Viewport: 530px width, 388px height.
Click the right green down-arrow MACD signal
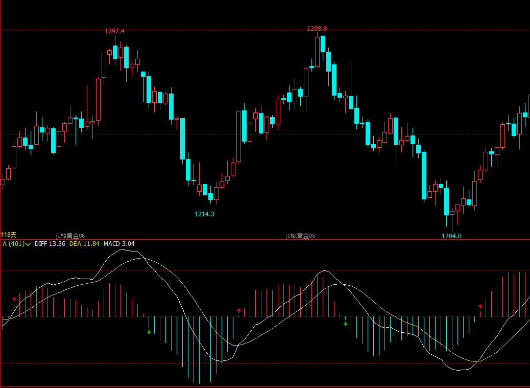(346, 324)
